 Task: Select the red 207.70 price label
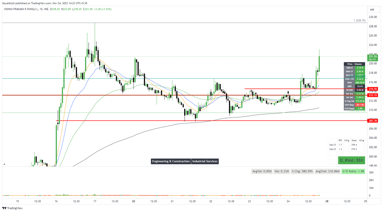pos(372,121)
